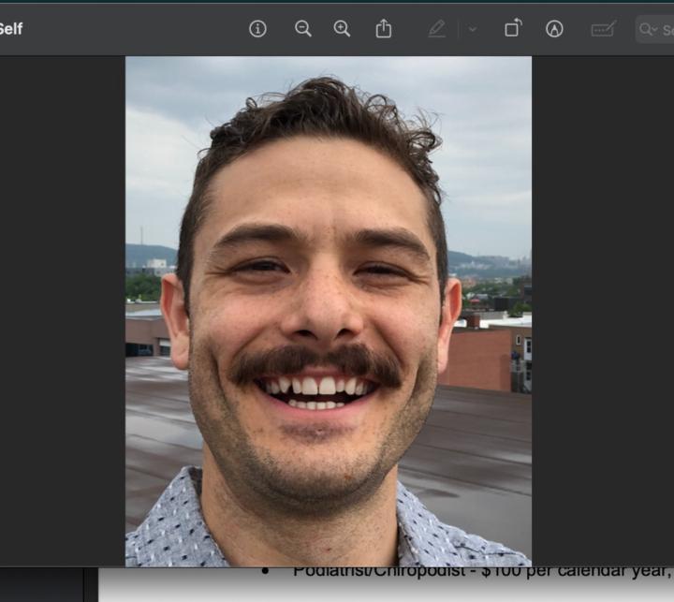Click the window title ending in 'Self'

tap(10, 29)
